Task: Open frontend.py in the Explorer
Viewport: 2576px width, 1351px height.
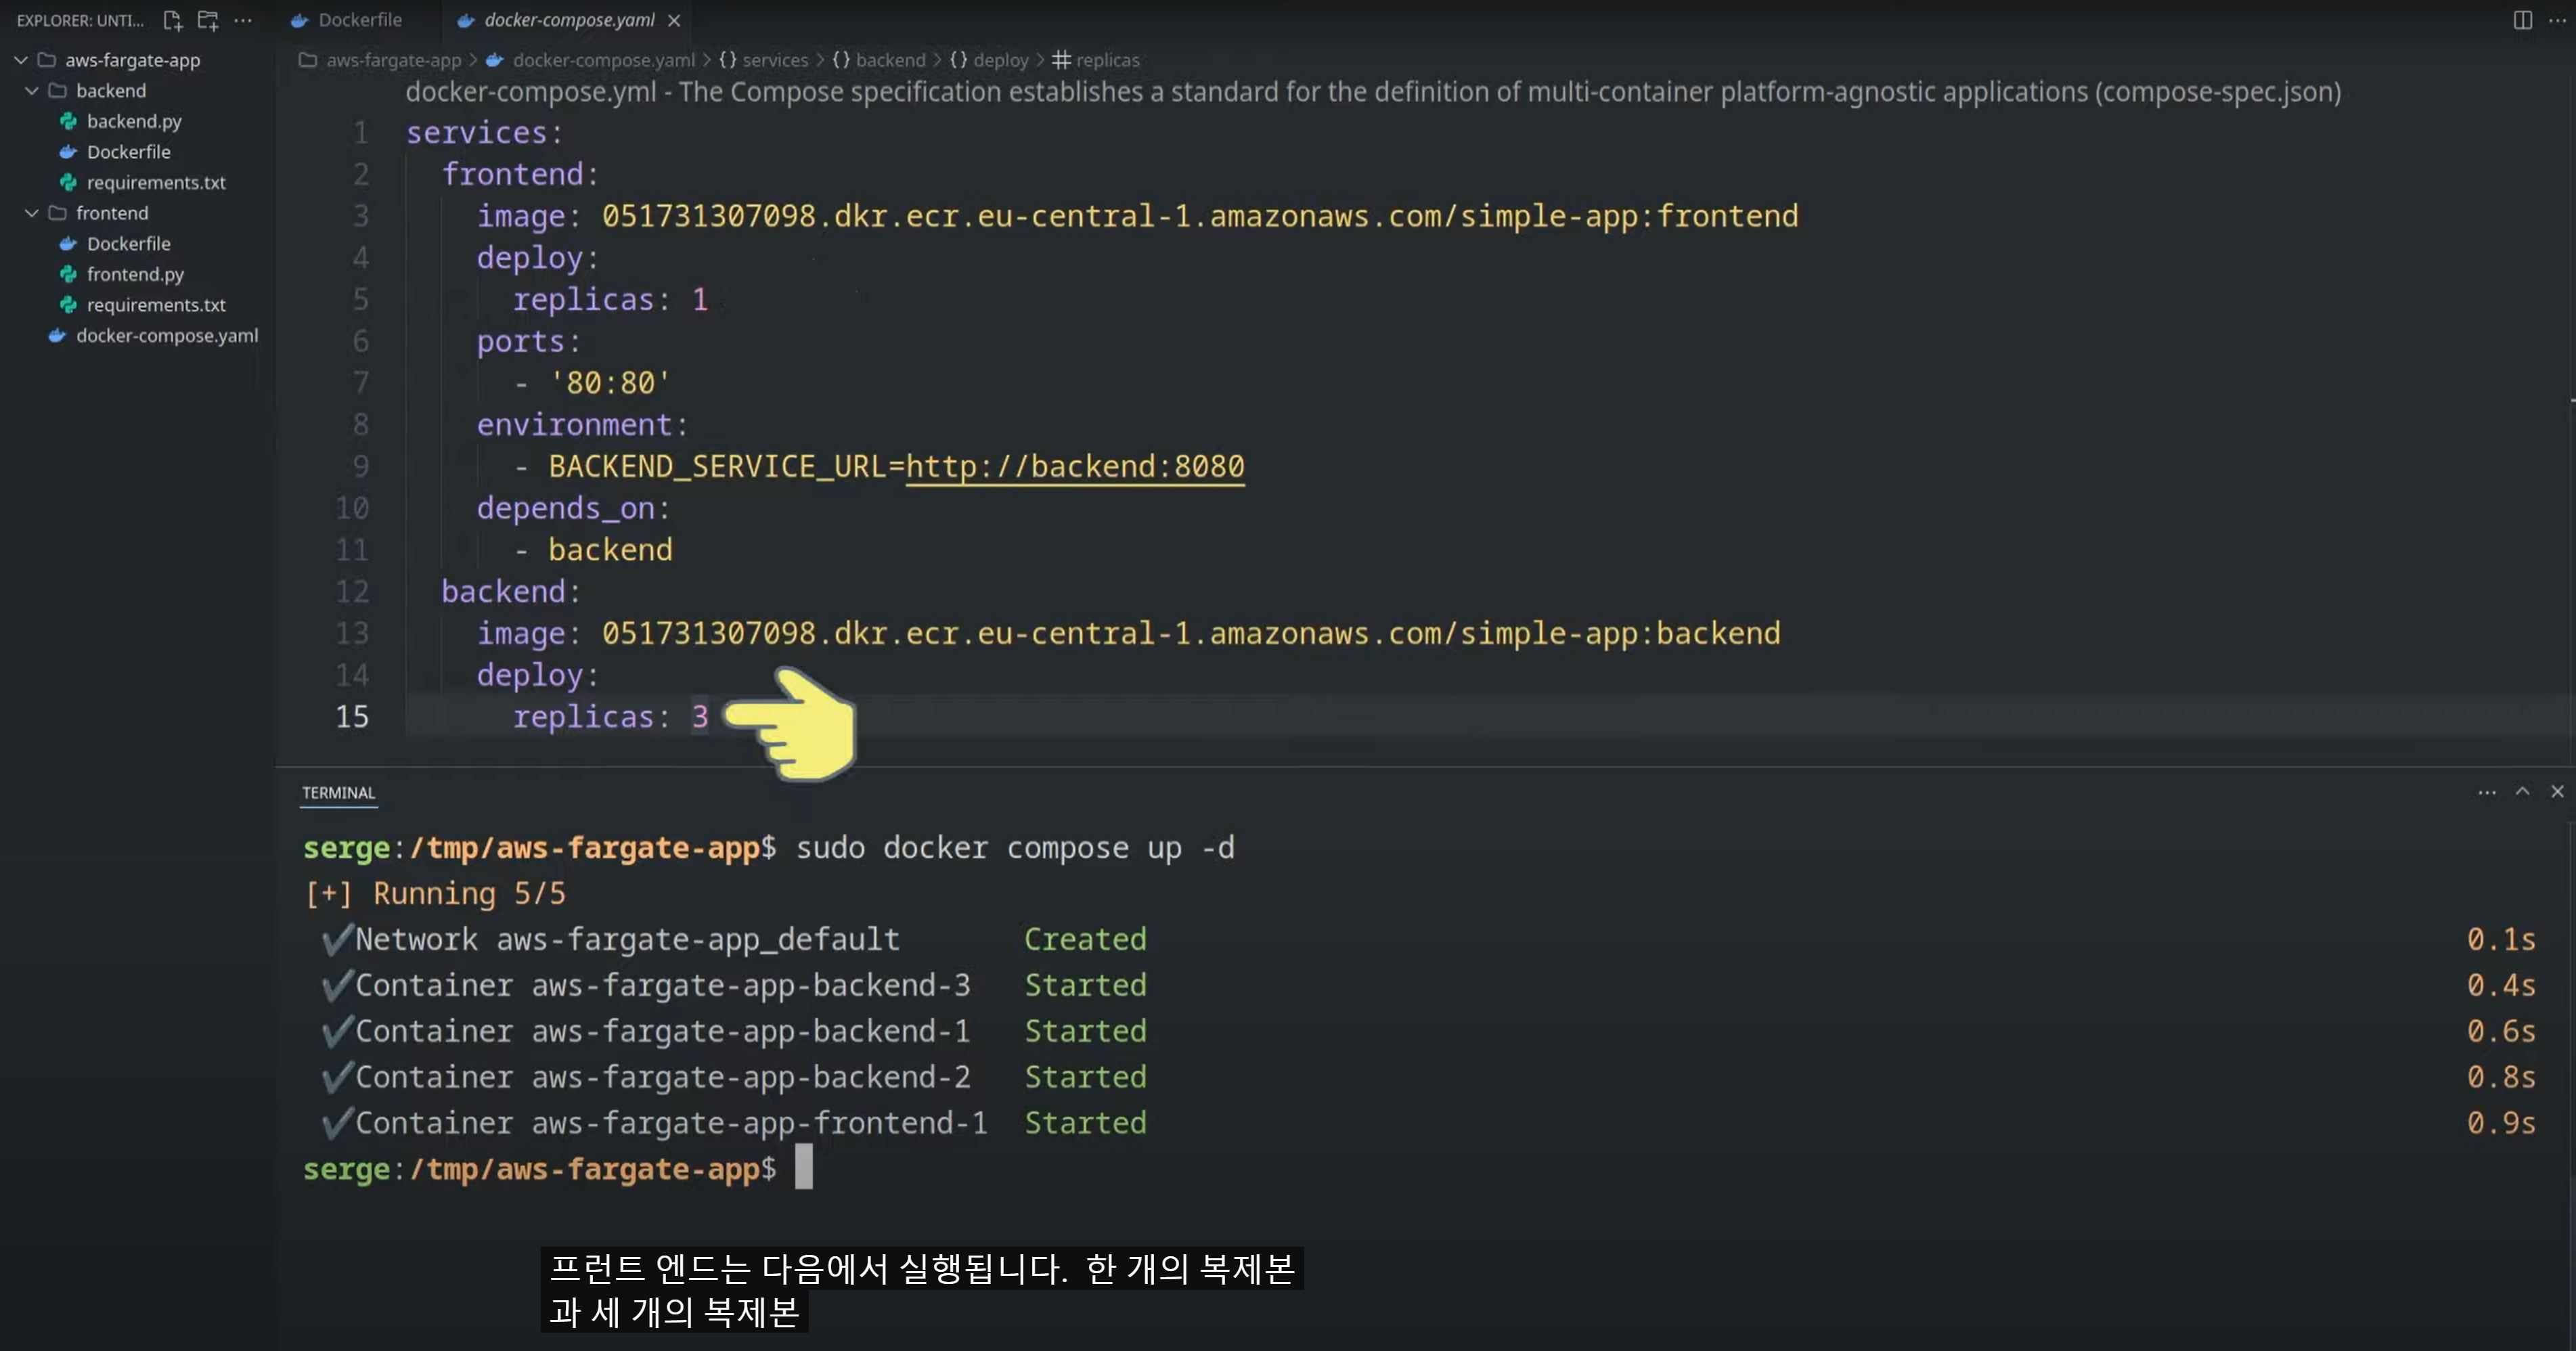Action: click(x=135, y=274)
